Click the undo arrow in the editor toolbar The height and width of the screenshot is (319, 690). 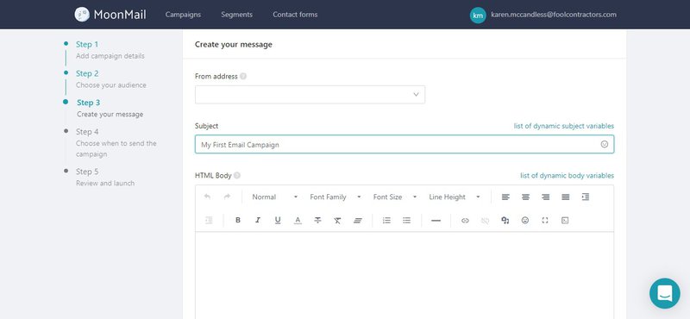coord(207,197)
